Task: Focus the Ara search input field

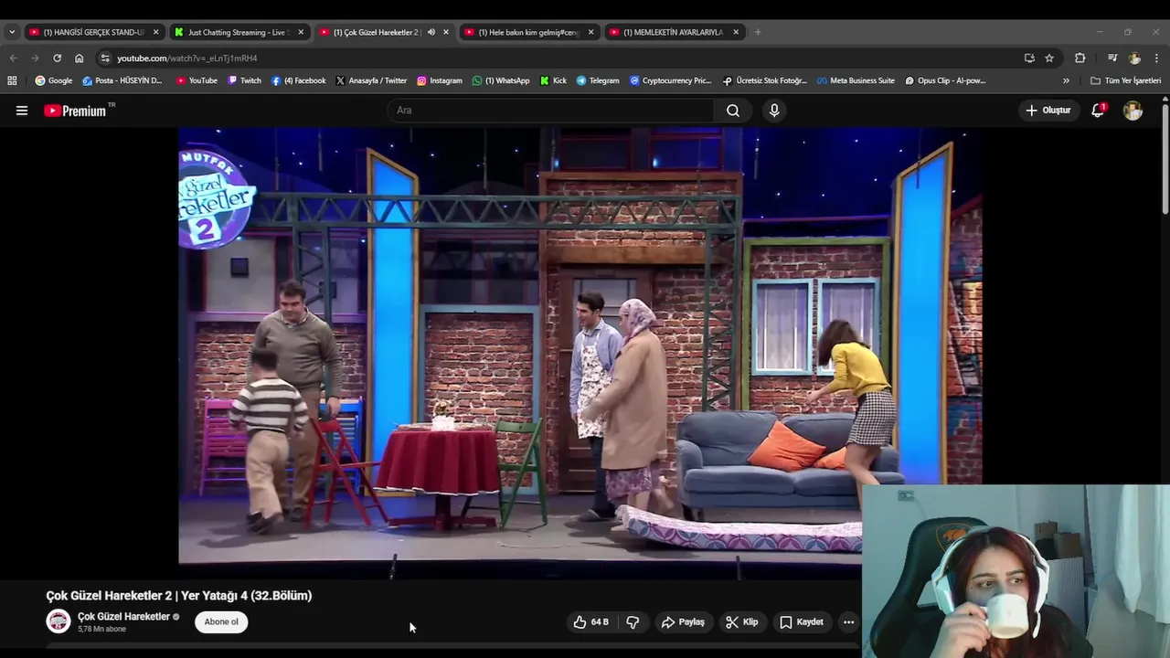Action: [550, 111]
